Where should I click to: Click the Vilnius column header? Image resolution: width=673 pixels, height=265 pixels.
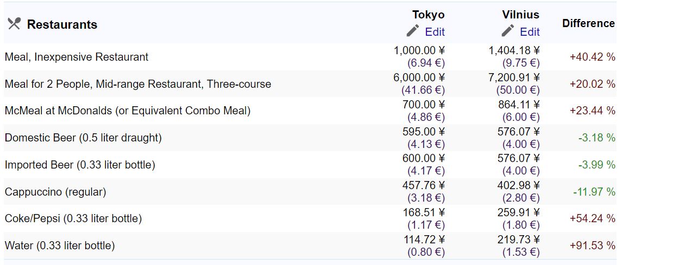click(x=520, y=15)
